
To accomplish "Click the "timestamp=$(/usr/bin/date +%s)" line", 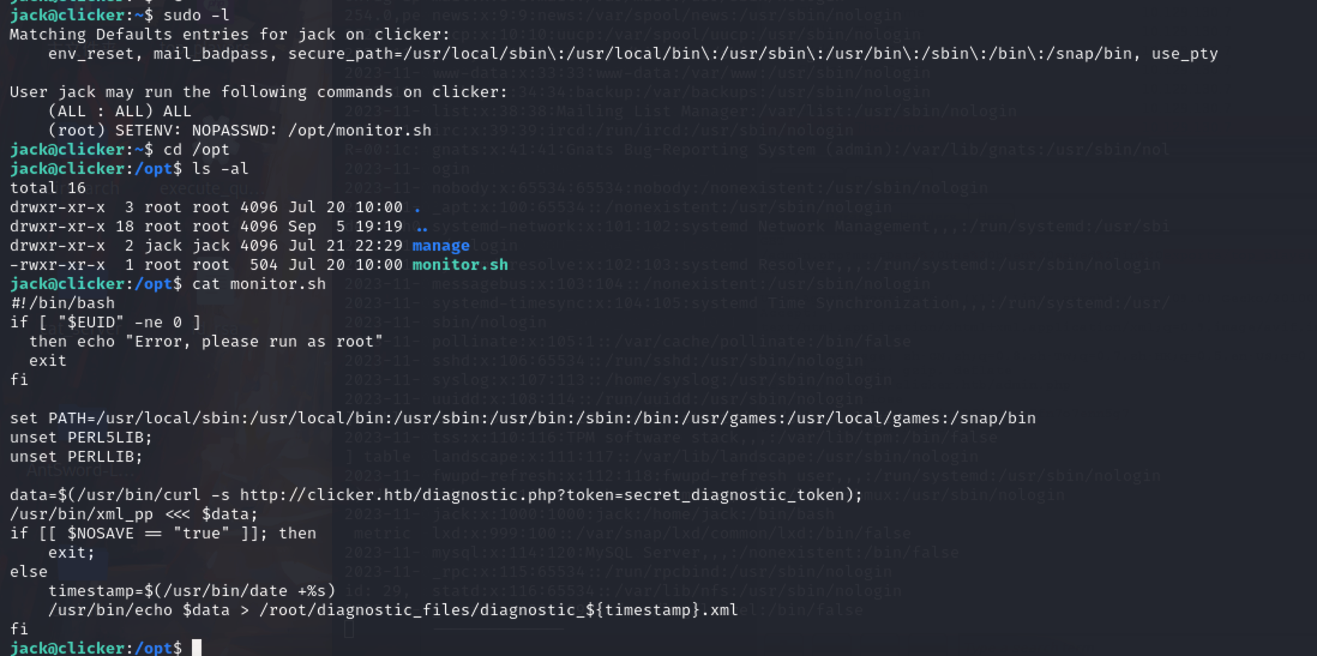I will [x=191, y=591].
